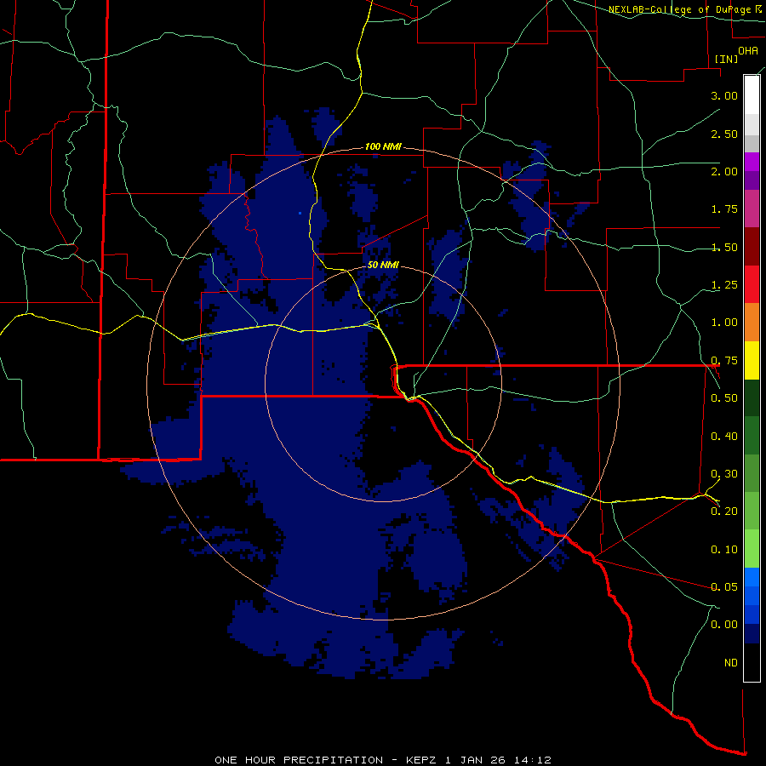Select the 1.25 legend value
The image size is (766, 766).
(x=724, y=285)
